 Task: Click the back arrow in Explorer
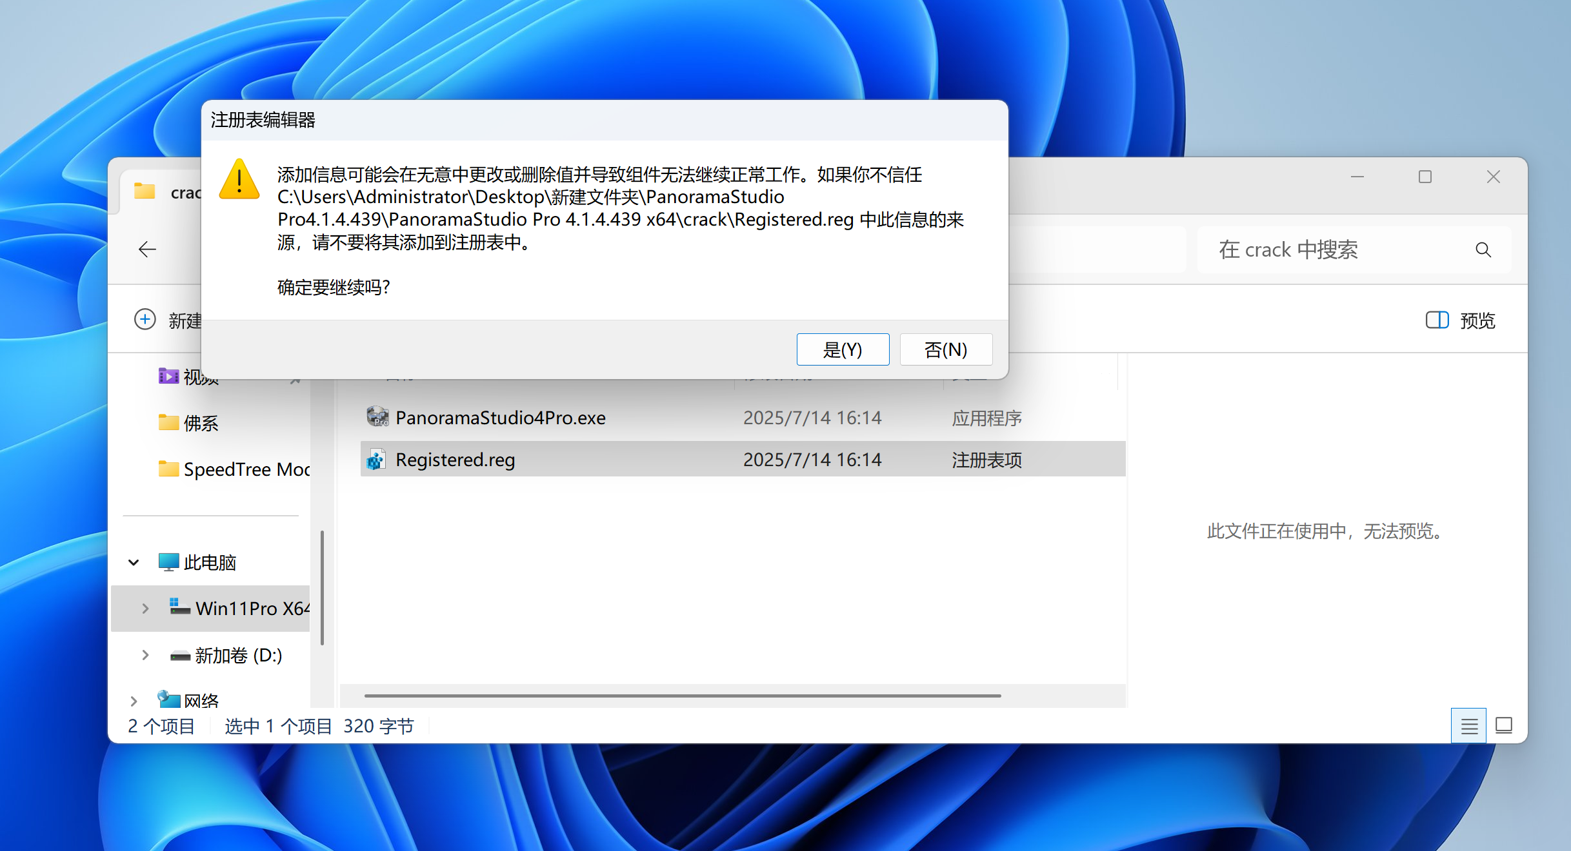[x=147, y=249]
